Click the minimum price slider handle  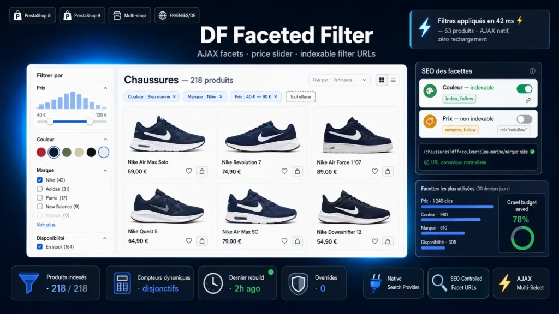pyautogui.click(x=50, y=122)
